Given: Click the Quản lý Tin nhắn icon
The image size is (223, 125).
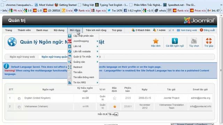Looking at the screenshot, I should [x=70, y=57].
